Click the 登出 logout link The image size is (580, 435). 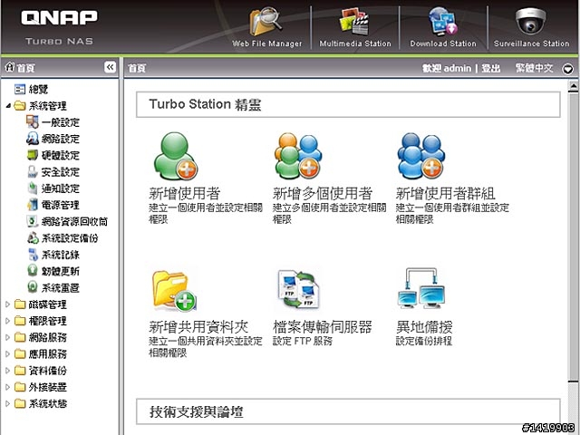click(x=491, y=68)
